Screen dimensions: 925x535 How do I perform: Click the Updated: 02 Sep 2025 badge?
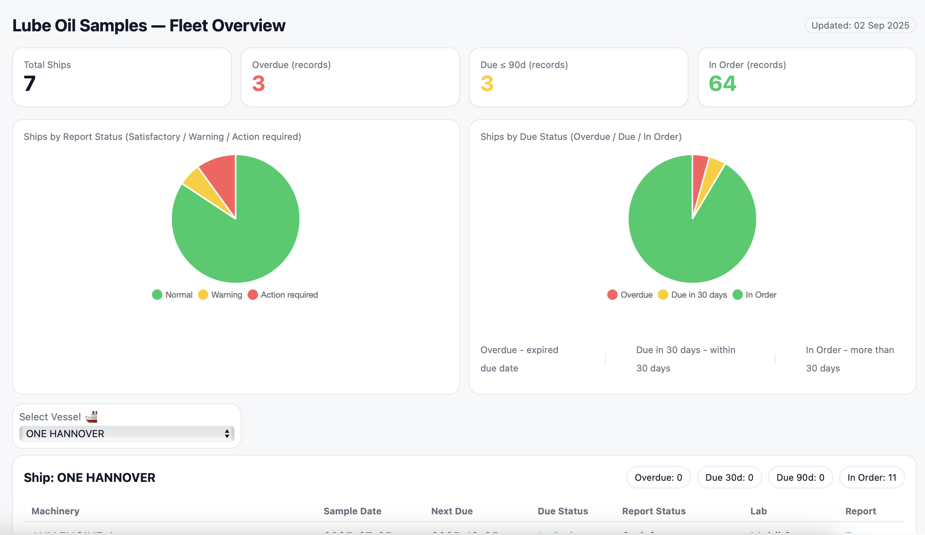(860, 25)
